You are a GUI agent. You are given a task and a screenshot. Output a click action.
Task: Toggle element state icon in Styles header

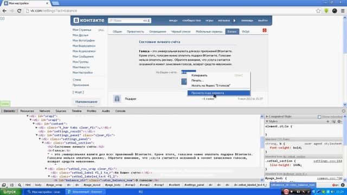pos(333,121)
